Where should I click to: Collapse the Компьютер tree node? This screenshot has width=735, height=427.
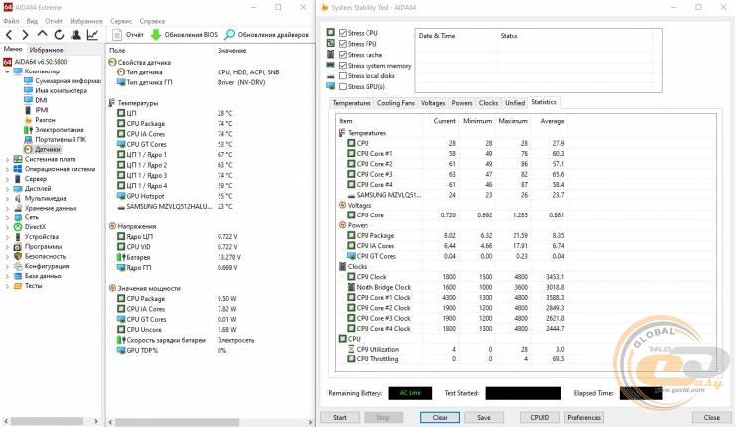pos(7,71)
